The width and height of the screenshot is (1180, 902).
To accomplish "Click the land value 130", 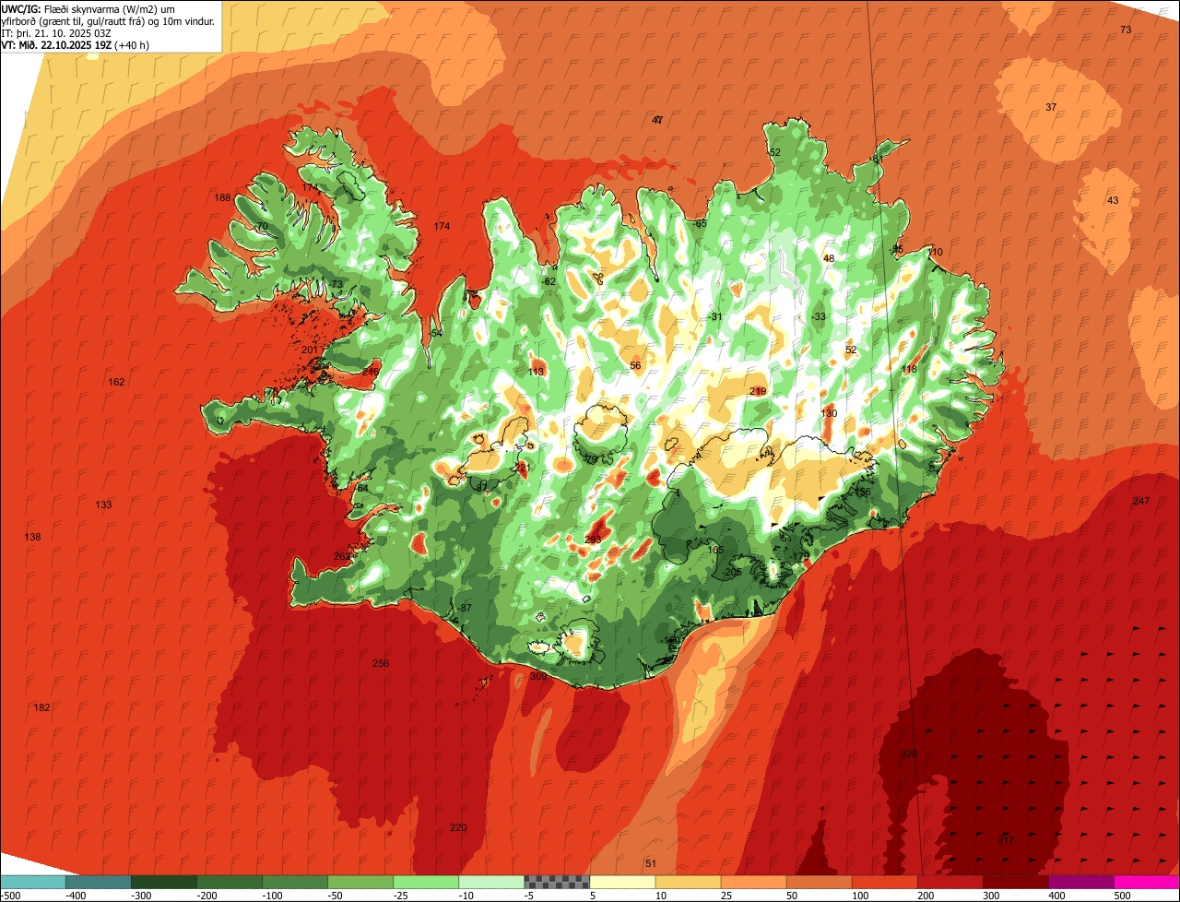I will 829,413.
